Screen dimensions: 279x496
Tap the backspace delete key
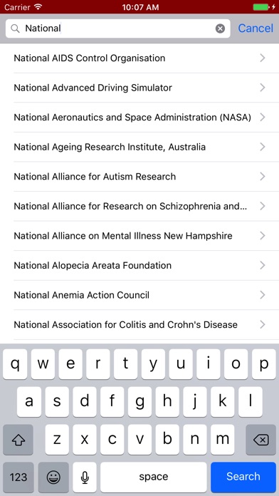coord(261,440)
